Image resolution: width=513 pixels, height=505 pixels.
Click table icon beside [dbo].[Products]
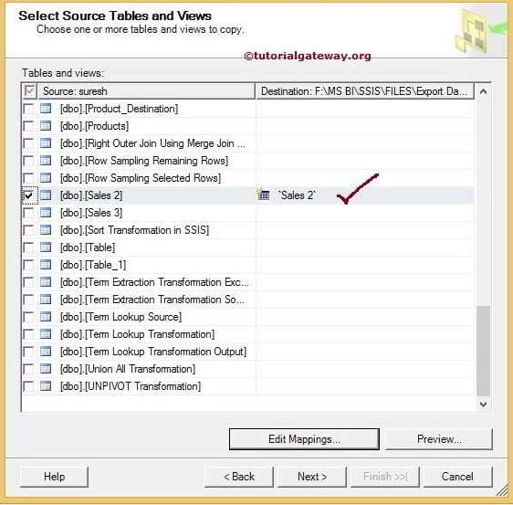tap(46, 126)
